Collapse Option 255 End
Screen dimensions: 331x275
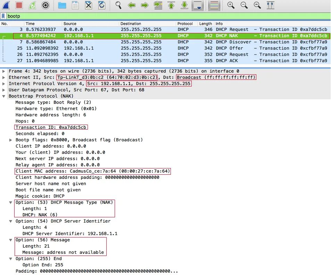[10, 259]
